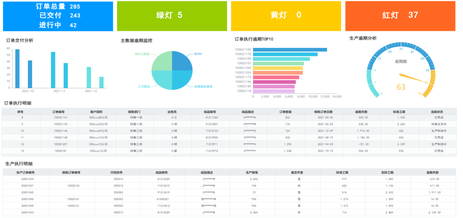Click the 2021-12-09 delivery date cell

pyautogui.click(x=325, y=131)
